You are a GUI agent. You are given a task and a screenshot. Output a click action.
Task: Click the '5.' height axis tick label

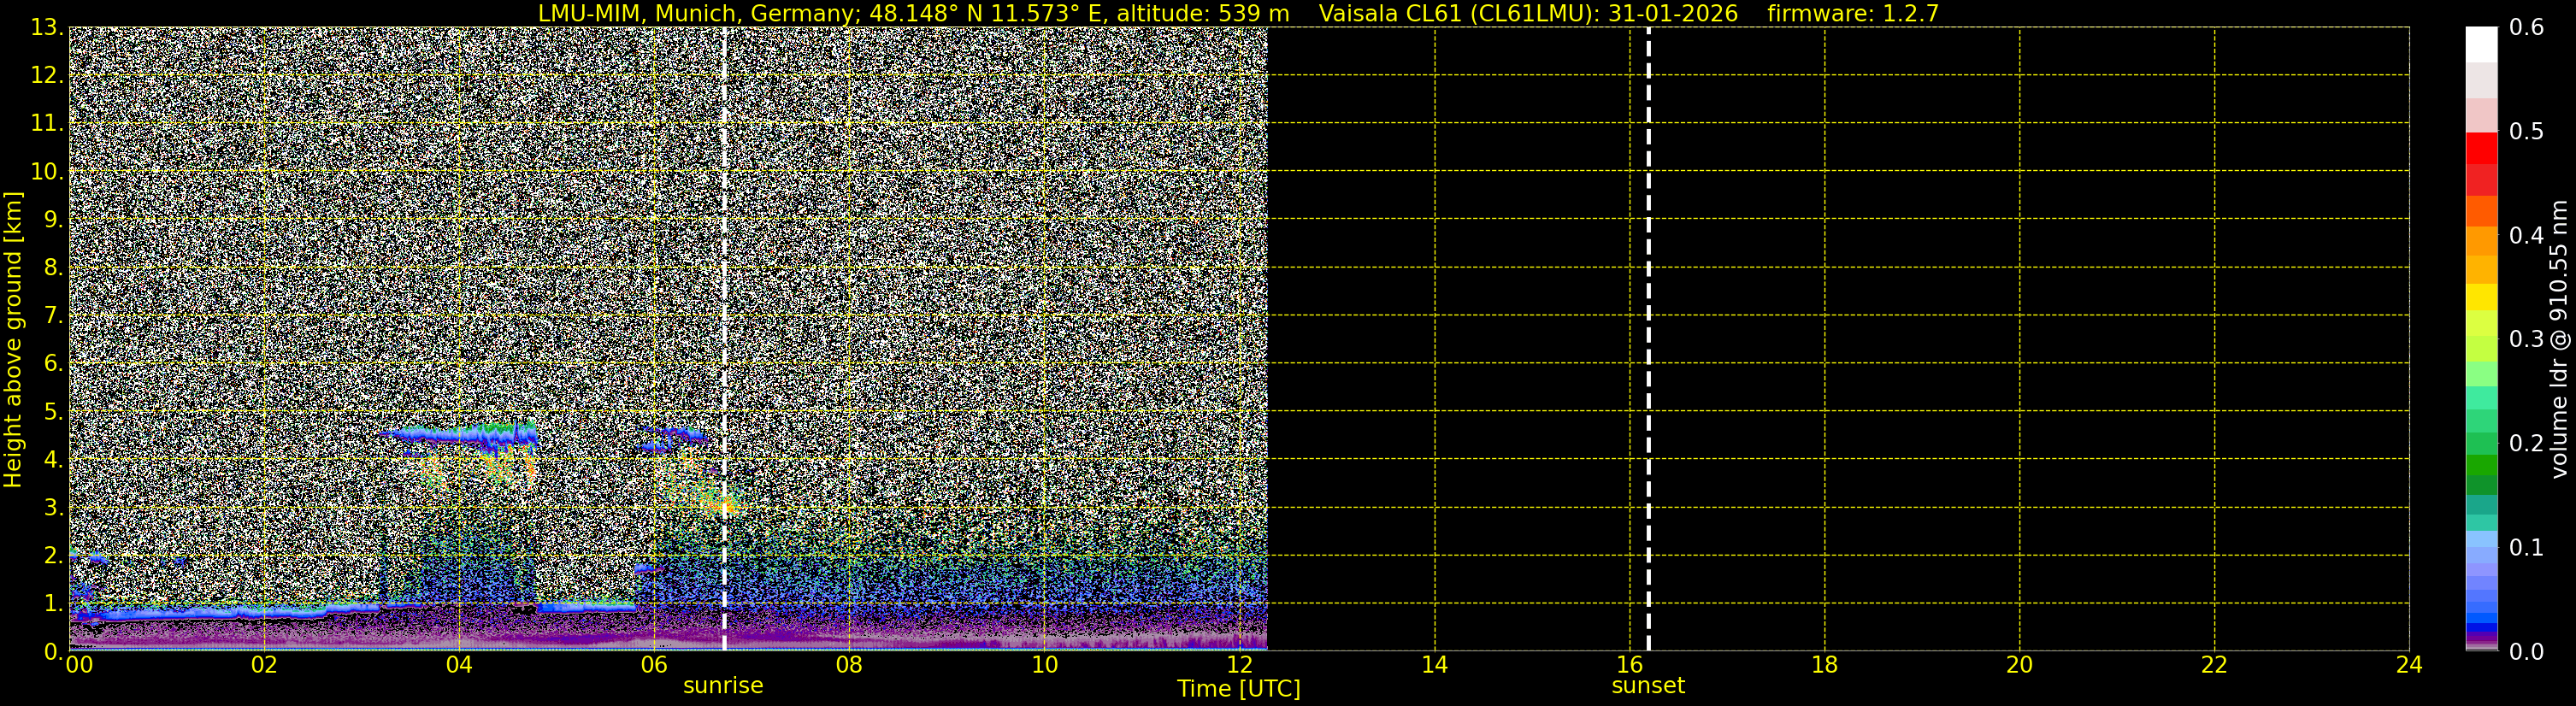[53, 411]
